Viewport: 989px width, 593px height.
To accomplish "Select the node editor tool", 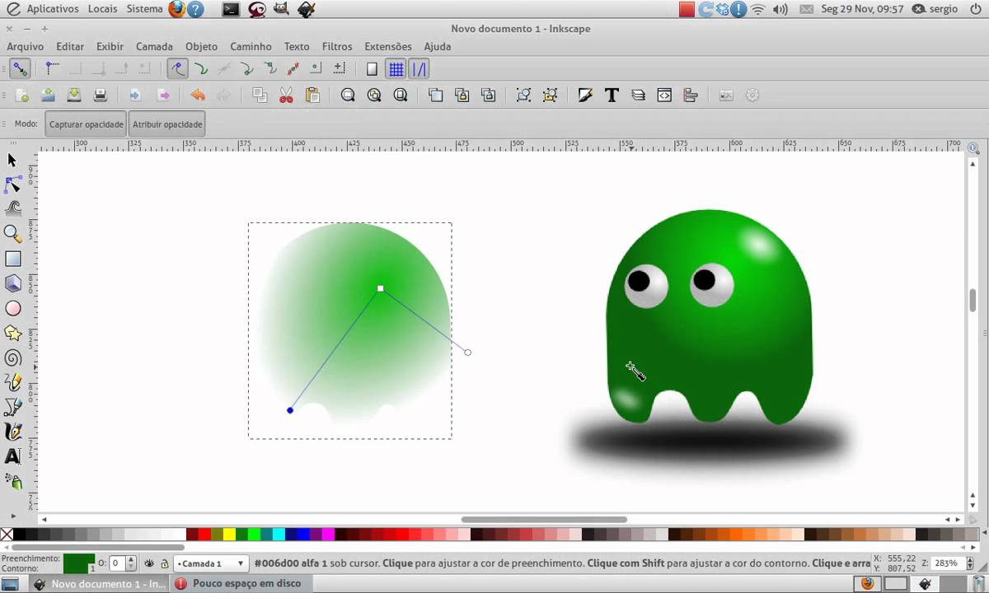I will tap(12, 184).
